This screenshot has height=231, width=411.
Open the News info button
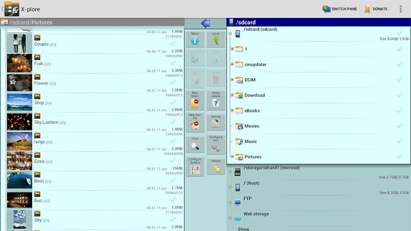coord(195,39)
